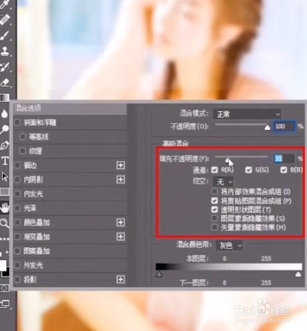The width and height of the screenshot is (307, 331).
Task: Open the 光泽 settings row
Action: coord(69,208)
